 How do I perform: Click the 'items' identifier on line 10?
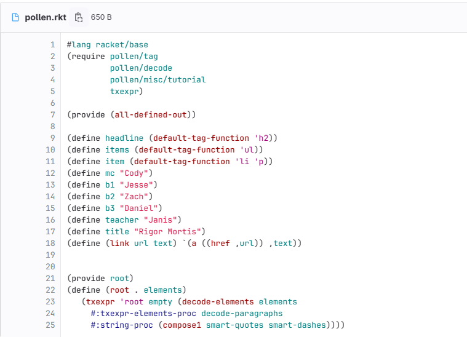pos(117,150)
